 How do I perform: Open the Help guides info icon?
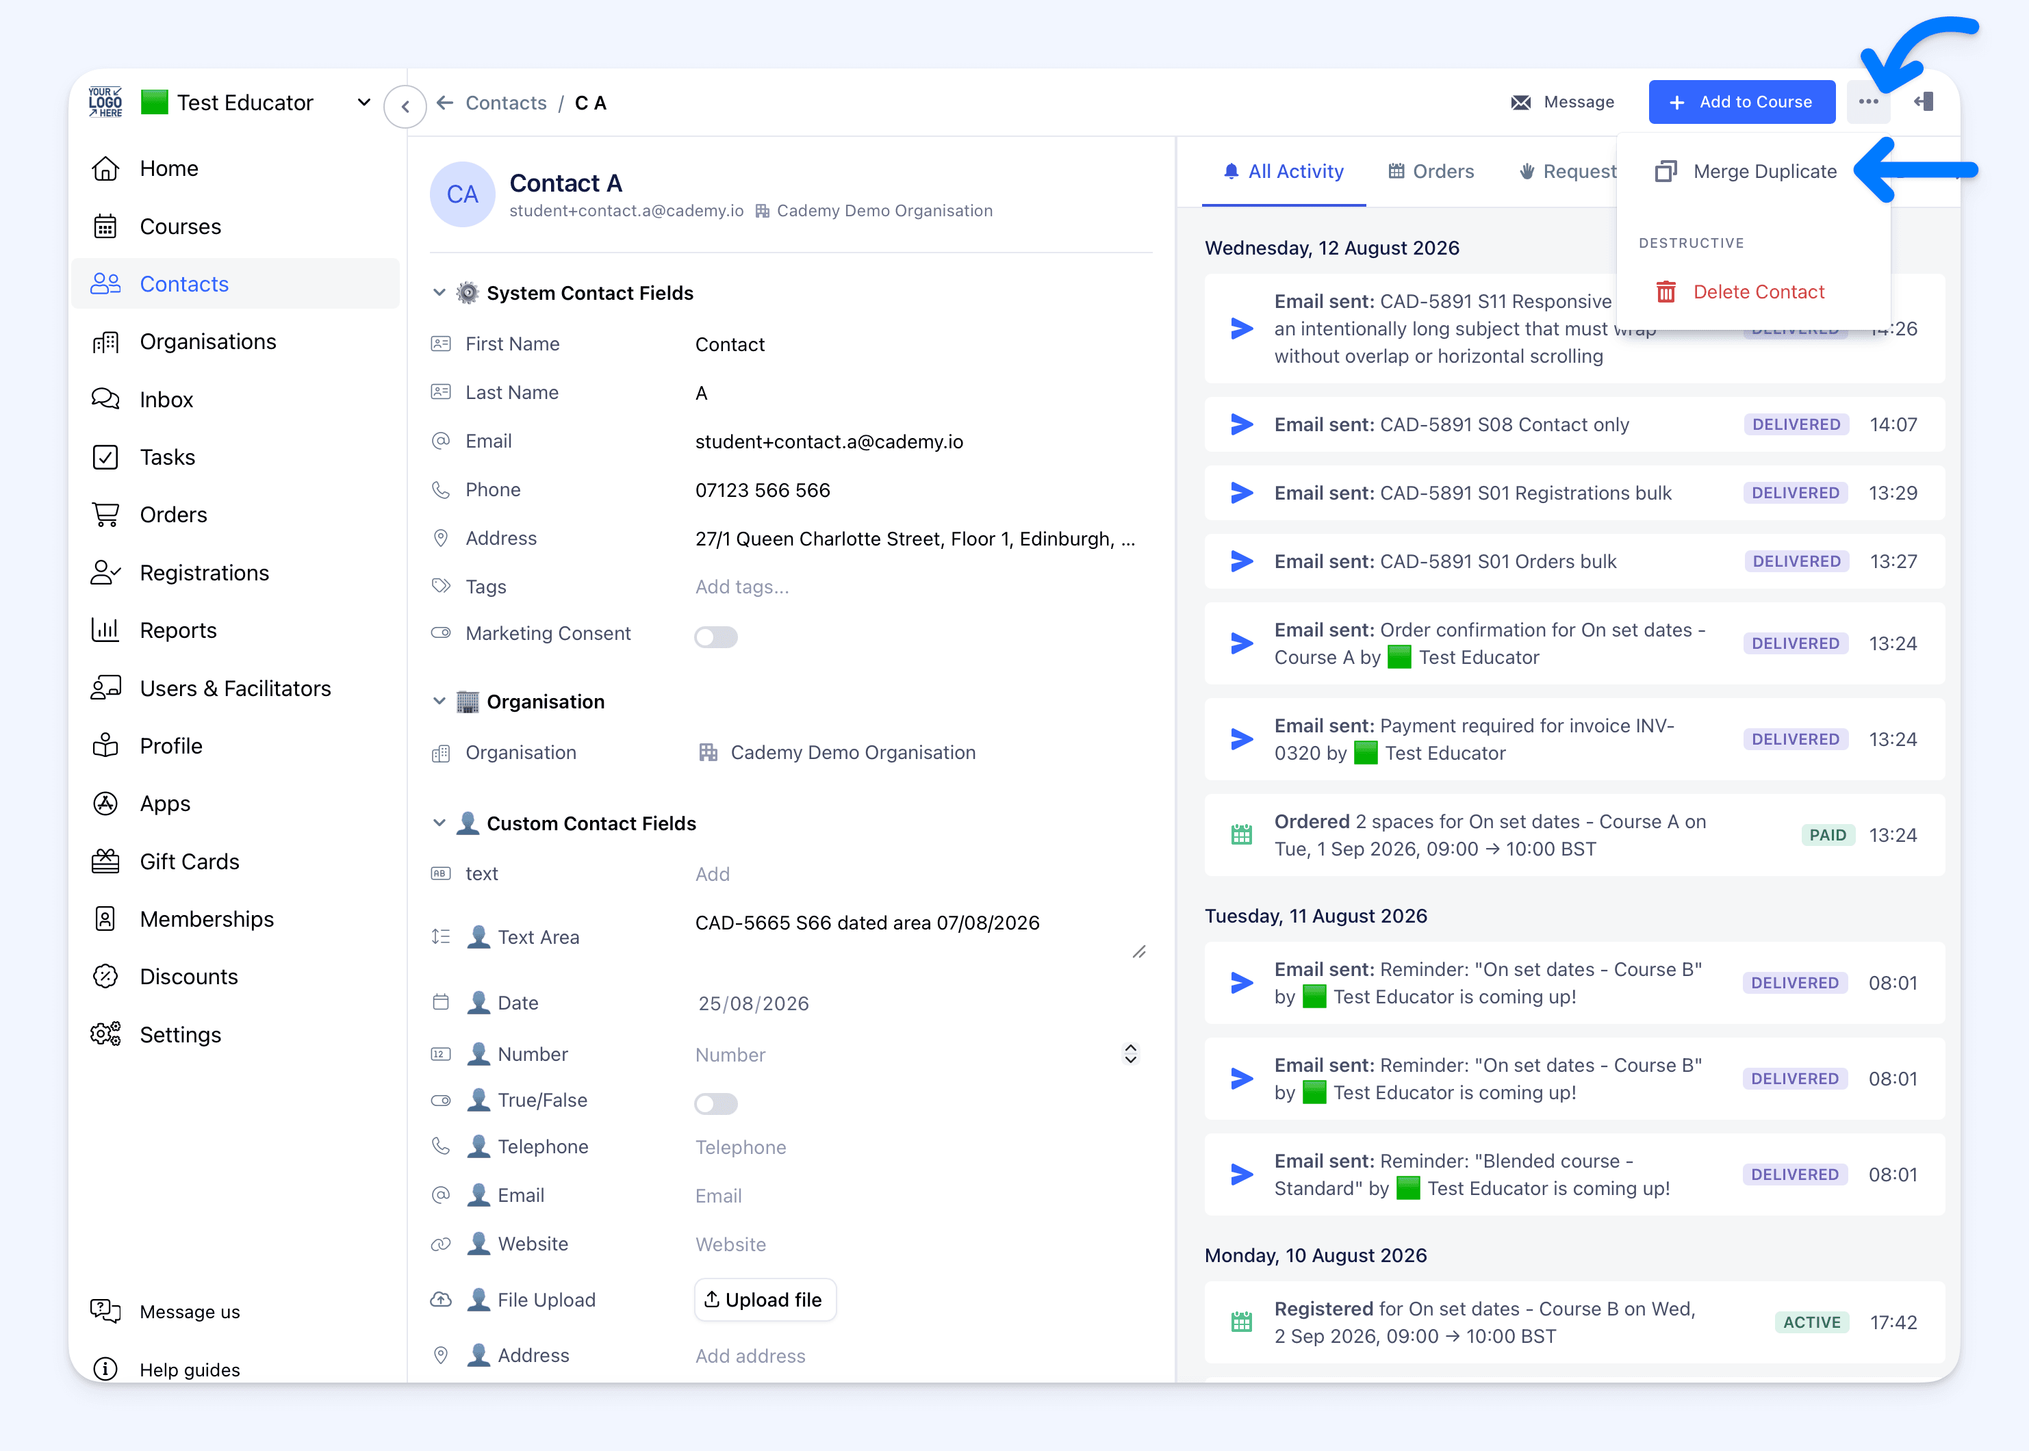[105, 1369]
